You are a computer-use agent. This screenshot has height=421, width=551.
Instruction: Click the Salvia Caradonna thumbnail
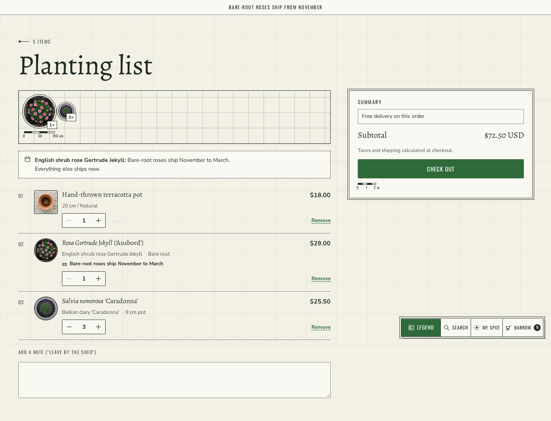click(46, 308)
